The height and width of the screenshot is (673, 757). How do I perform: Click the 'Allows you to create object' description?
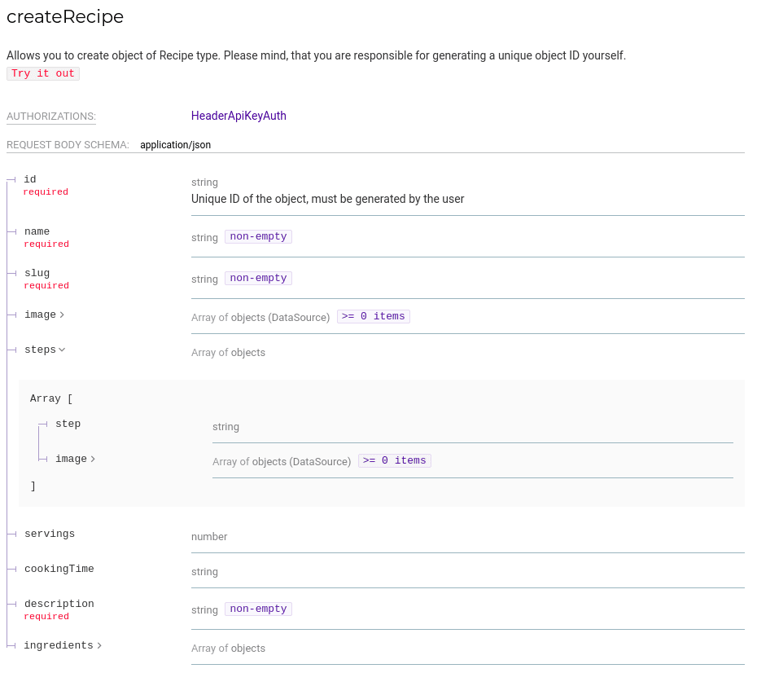pyautogui.click(x=316, y=55)
